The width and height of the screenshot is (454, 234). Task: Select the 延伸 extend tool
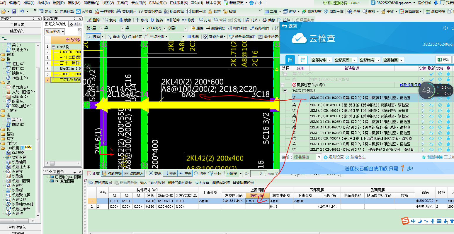(x=173, y=20)
